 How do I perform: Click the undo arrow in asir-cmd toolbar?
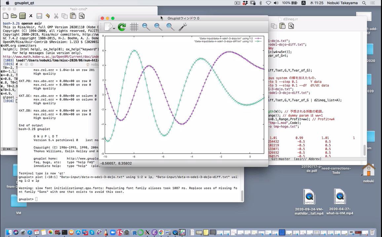[x=48, y=16]
